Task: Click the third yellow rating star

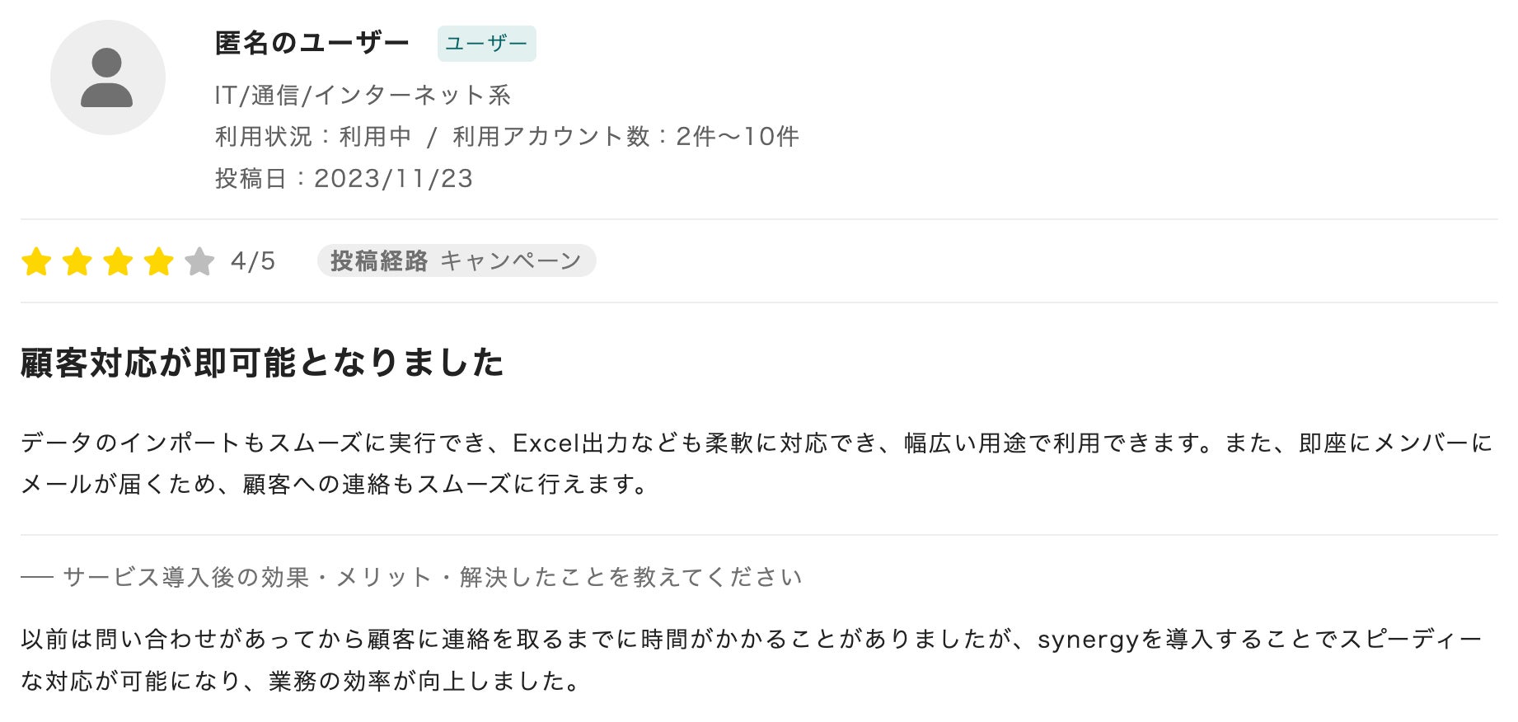Action: (x=118, y=262)
